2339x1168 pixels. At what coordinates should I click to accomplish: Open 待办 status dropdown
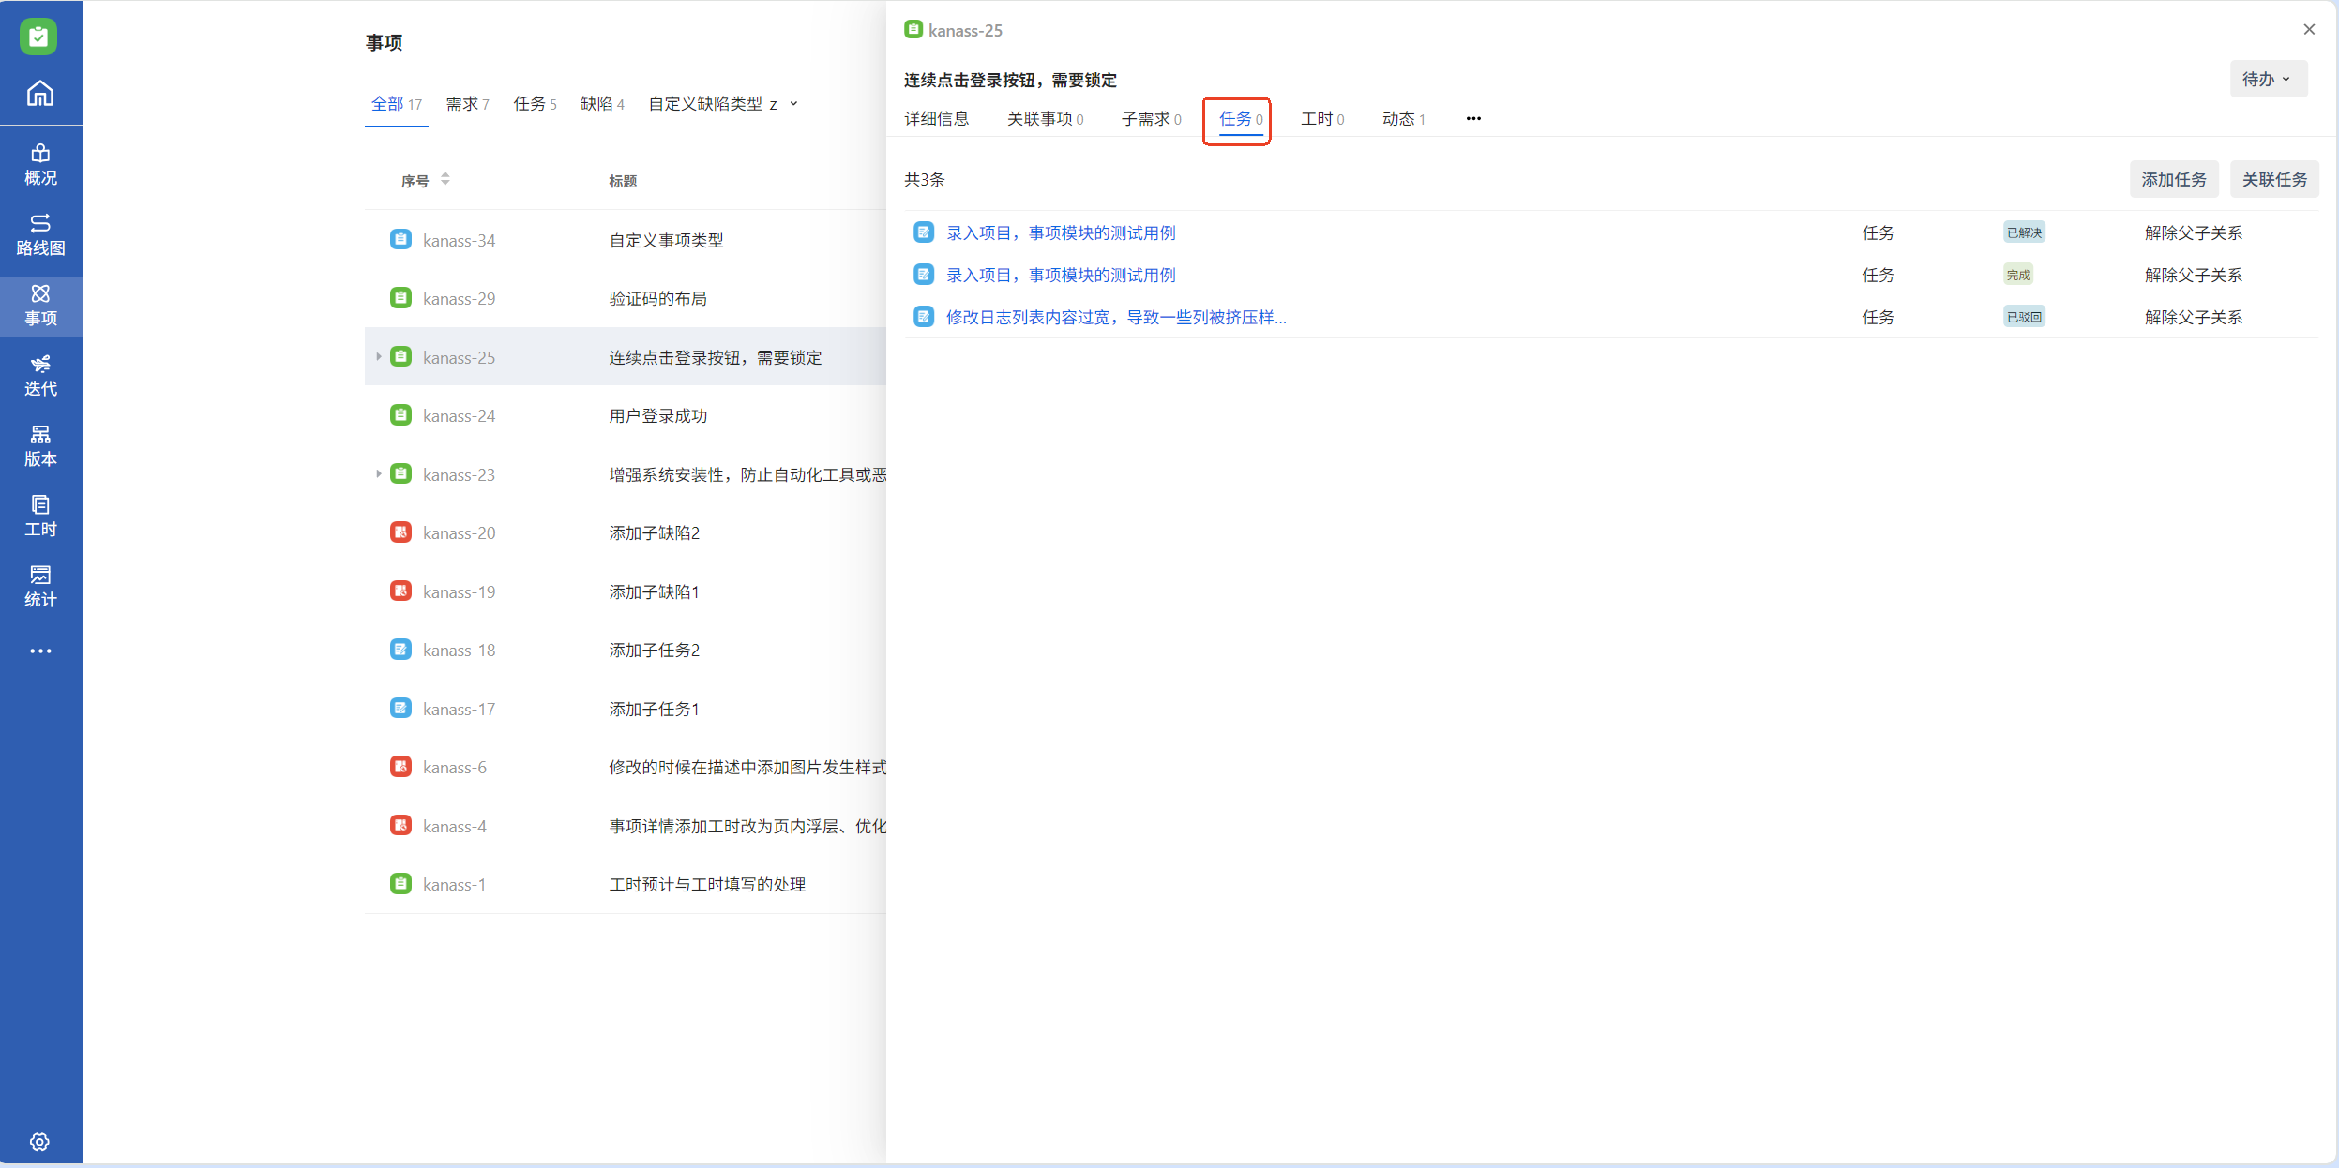coord(2267,79)
